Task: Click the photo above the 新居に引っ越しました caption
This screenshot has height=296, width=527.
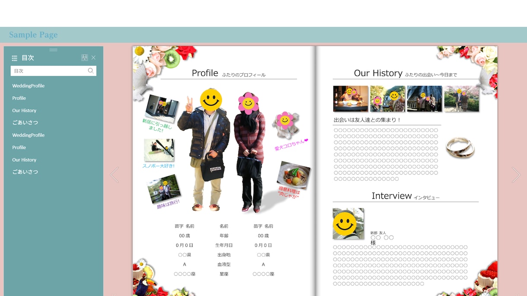Action: click(161, 108)
